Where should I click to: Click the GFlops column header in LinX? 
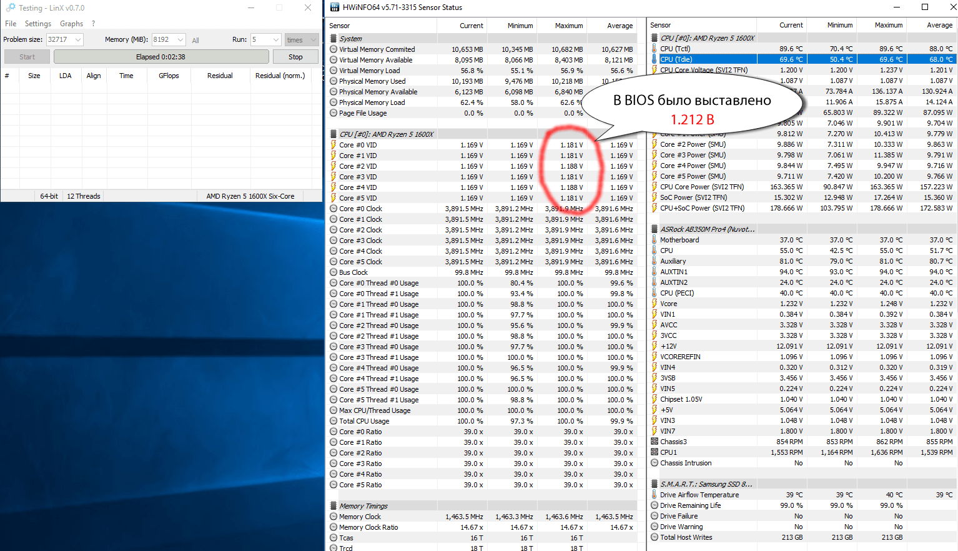tap(169, 76)
